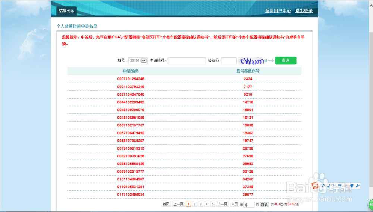Select page 1 in pagination
The height and width of the screenshot is (212, 373).
coord(188,204)
